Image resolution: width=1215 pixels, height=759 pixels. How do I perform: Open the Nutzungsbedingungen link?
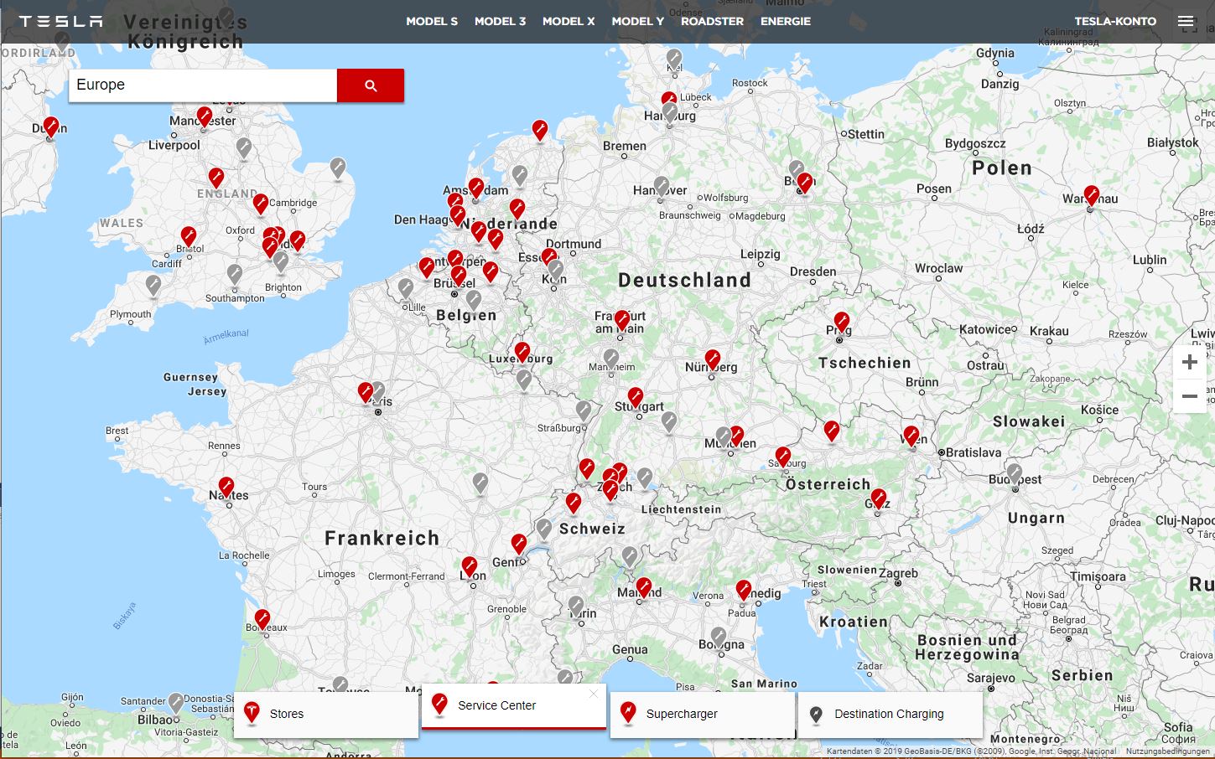[1170, 751]
